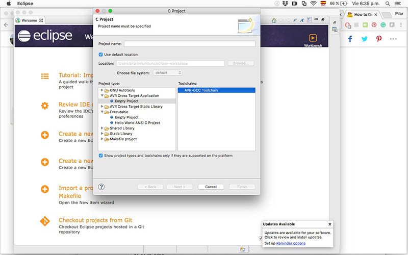
Task: Open the Reminder options link in Updates popup
Action: pyautogui.click(x=291, y=243)
